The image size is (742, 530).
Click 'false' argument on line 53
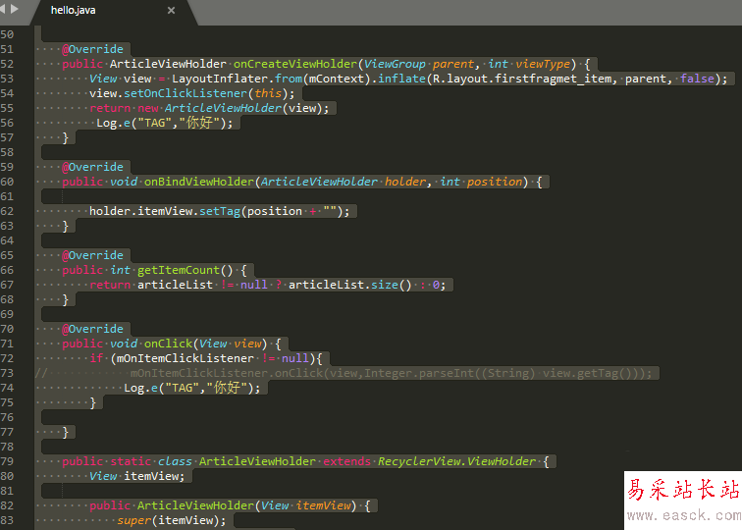click(697, 79)
